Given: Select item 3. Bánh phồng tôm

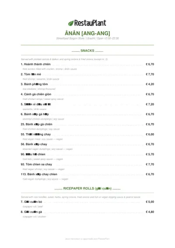Looking at the screenshot, I should 34,84.
